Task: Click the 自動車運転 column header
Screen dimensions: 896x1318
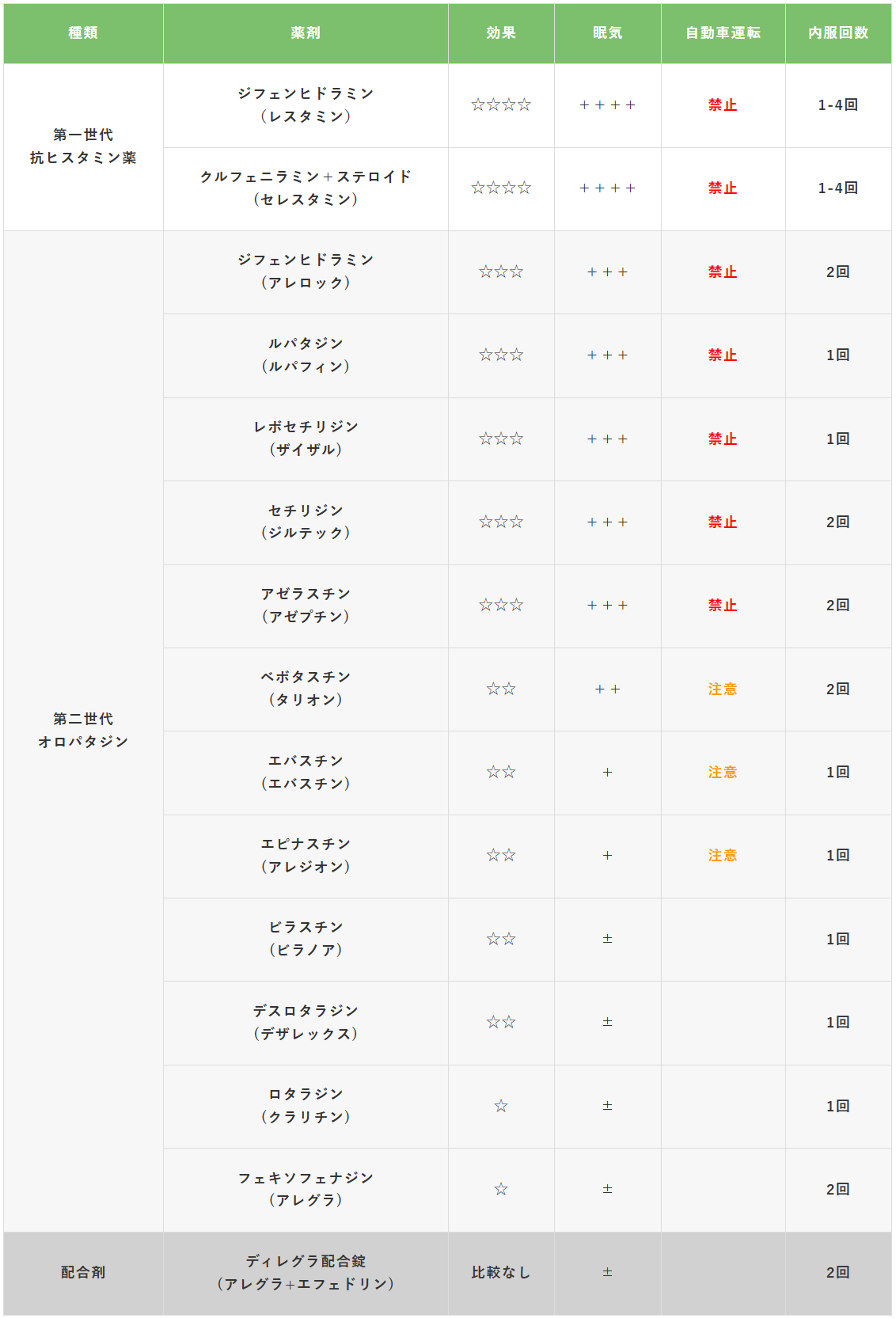Action: coord(723,33)
